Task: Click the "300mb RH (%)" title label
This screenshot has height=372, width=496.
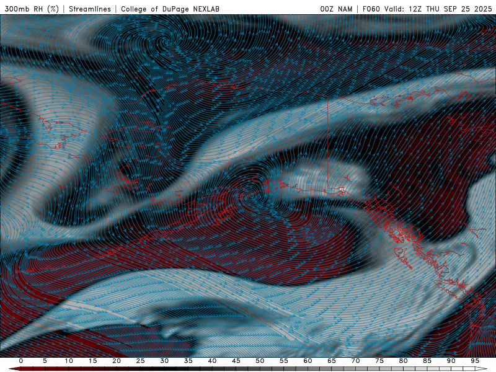Action: [32, 9]
